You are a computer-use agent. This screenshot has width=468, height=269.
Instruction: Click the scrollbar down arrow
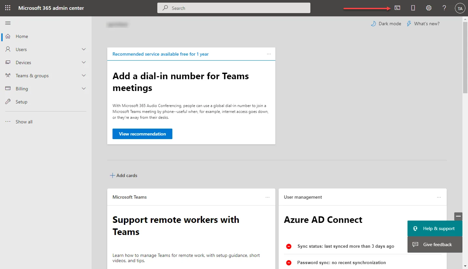pyautogui.click(x=465, y=266)
